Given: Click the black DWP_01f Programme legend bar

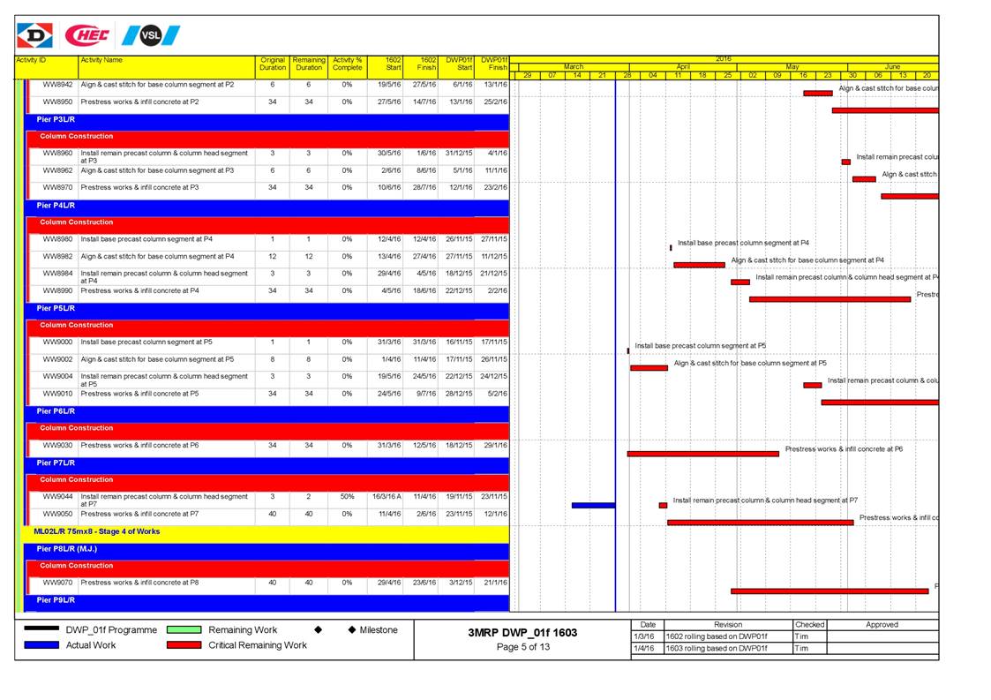Looking at the screenshot, I should 41,629.
